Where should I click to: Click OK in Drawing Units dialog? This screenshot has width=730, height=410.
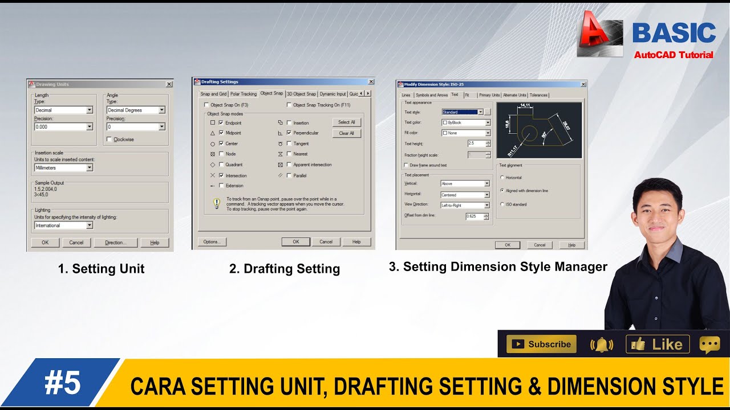tap(45, 242)
